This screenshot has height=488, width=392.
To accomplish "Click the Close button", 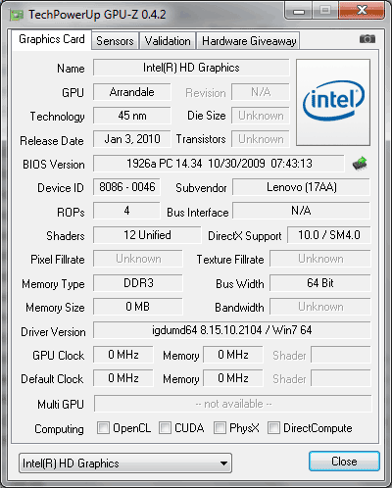I will coord(344,462).
